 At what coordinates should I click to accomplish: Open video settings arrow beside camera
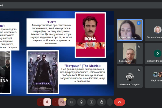[x=56, y=102]
